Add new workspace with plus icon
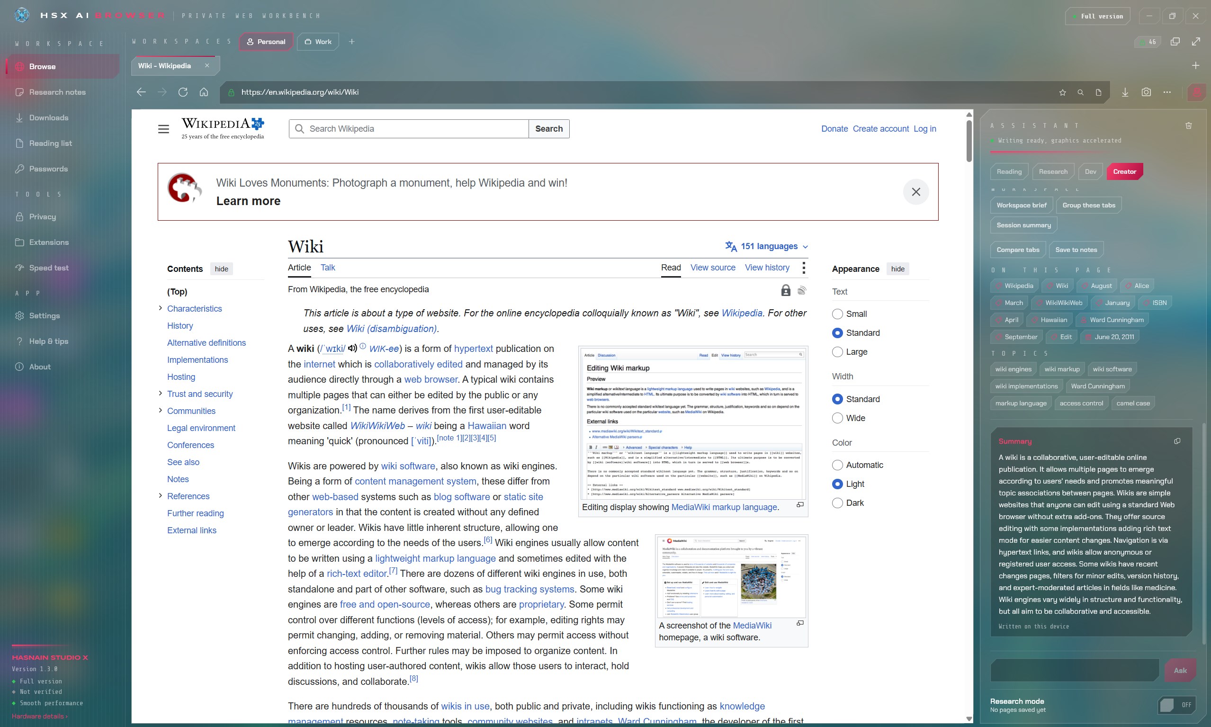 tap(351, 42)
